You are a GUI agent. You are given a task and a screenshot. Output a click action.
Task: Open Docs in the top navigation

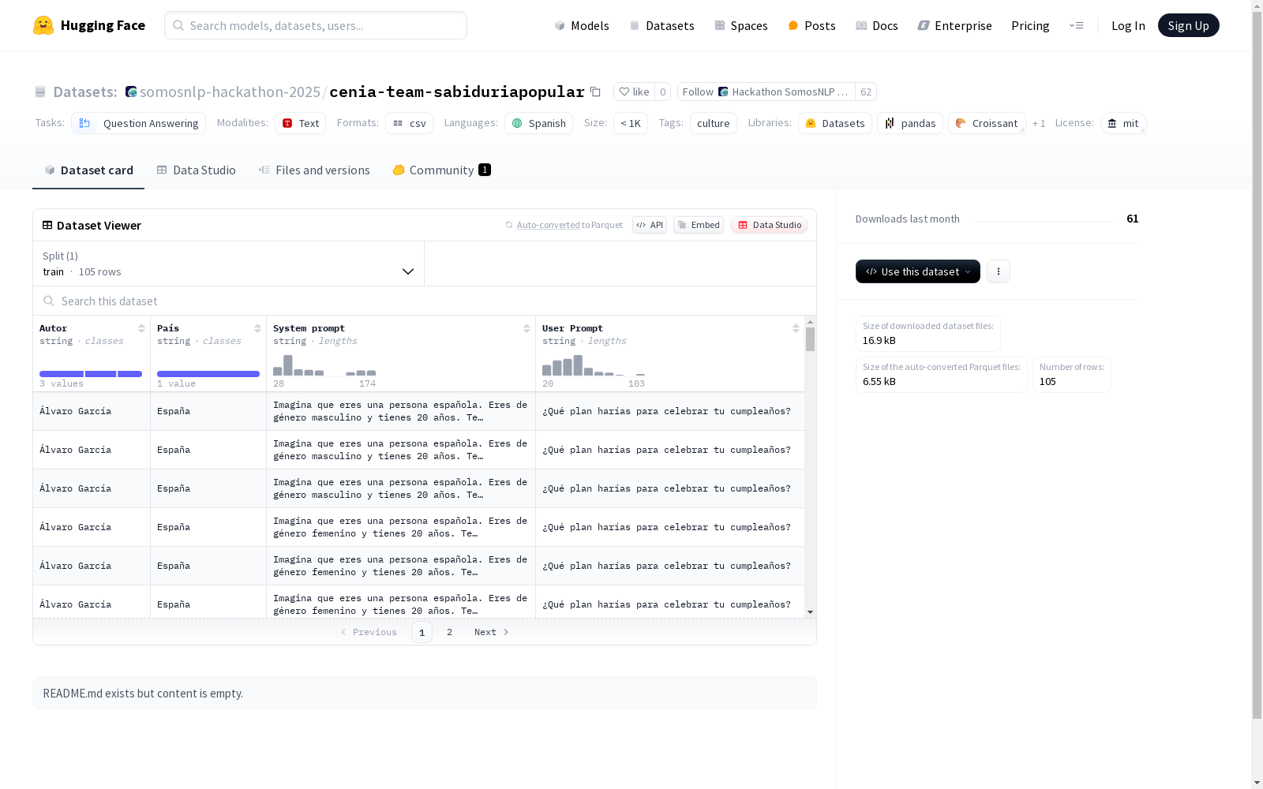click(877, 25)
